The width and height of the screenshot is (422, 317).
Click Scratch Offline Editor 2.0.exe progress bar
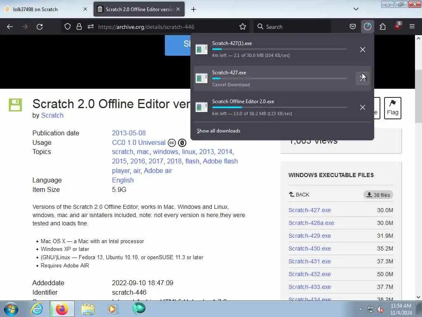pos(279,107)
